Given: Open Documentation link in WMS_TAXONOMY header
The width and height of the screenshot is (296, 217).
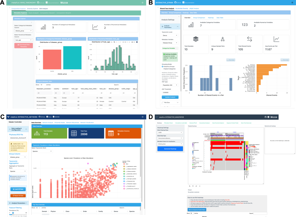Looking at the screenshot, I should coord(52,3).
